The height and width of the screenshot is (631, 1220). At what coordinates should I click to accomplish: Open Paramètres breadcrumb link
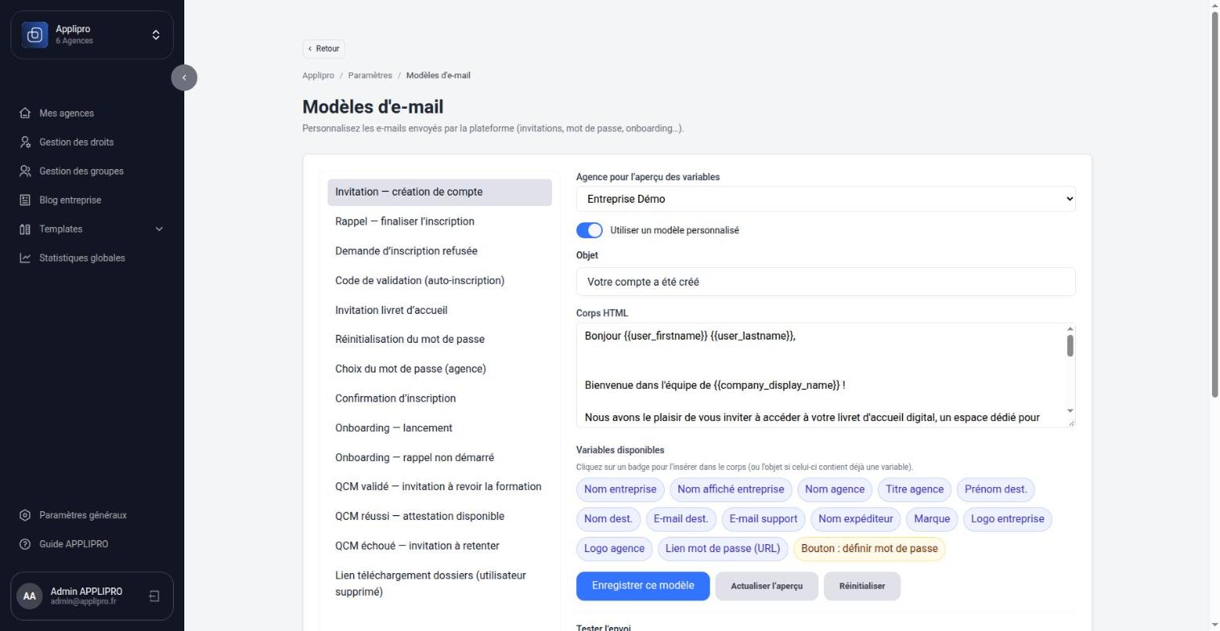[370, 76]
